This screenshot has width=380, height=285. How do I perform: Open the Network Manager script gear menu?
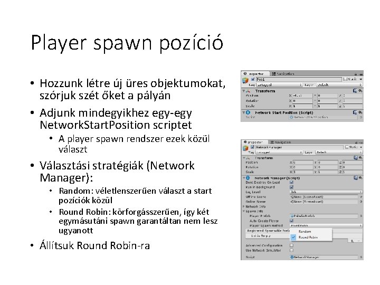point(360,178)
